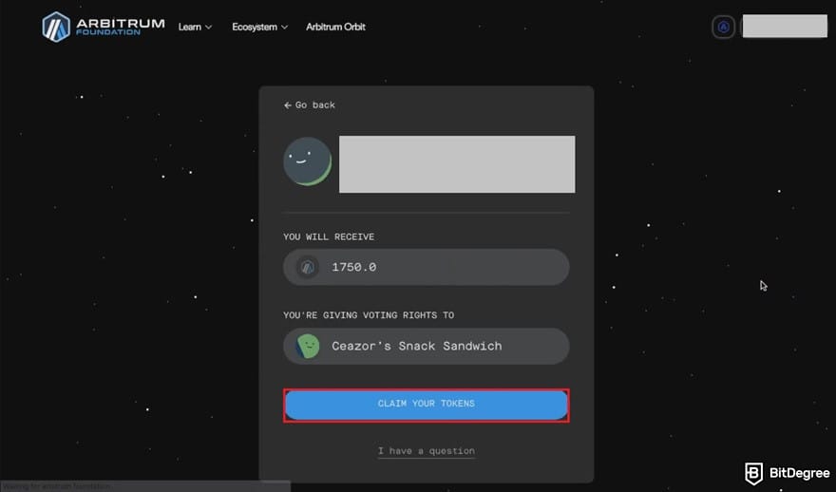
Task: Expand the chevron next to Ecosystem
Action: pyautogui.click(x=284, y=28)
